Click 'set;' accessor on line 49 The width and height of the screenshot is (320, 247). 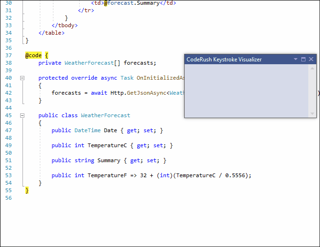click(160, 145)
